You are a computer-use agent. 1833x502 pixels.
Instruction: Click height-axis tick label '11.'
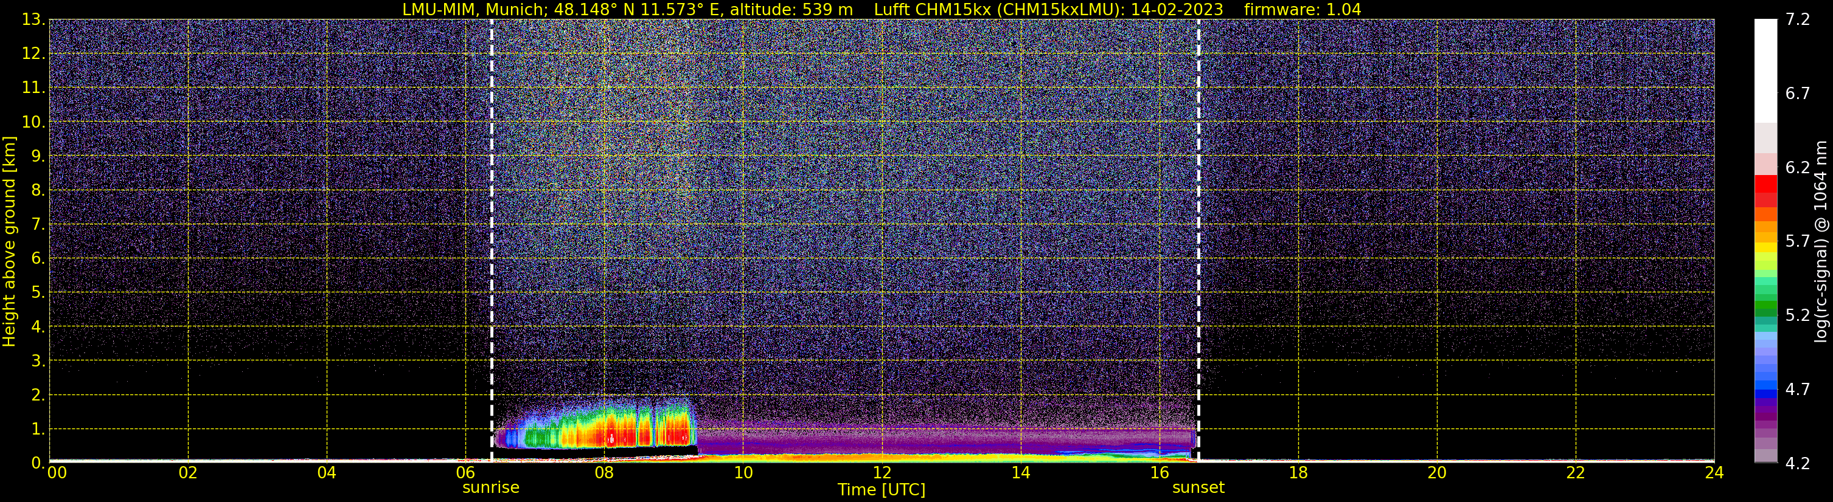pos(33,88)
